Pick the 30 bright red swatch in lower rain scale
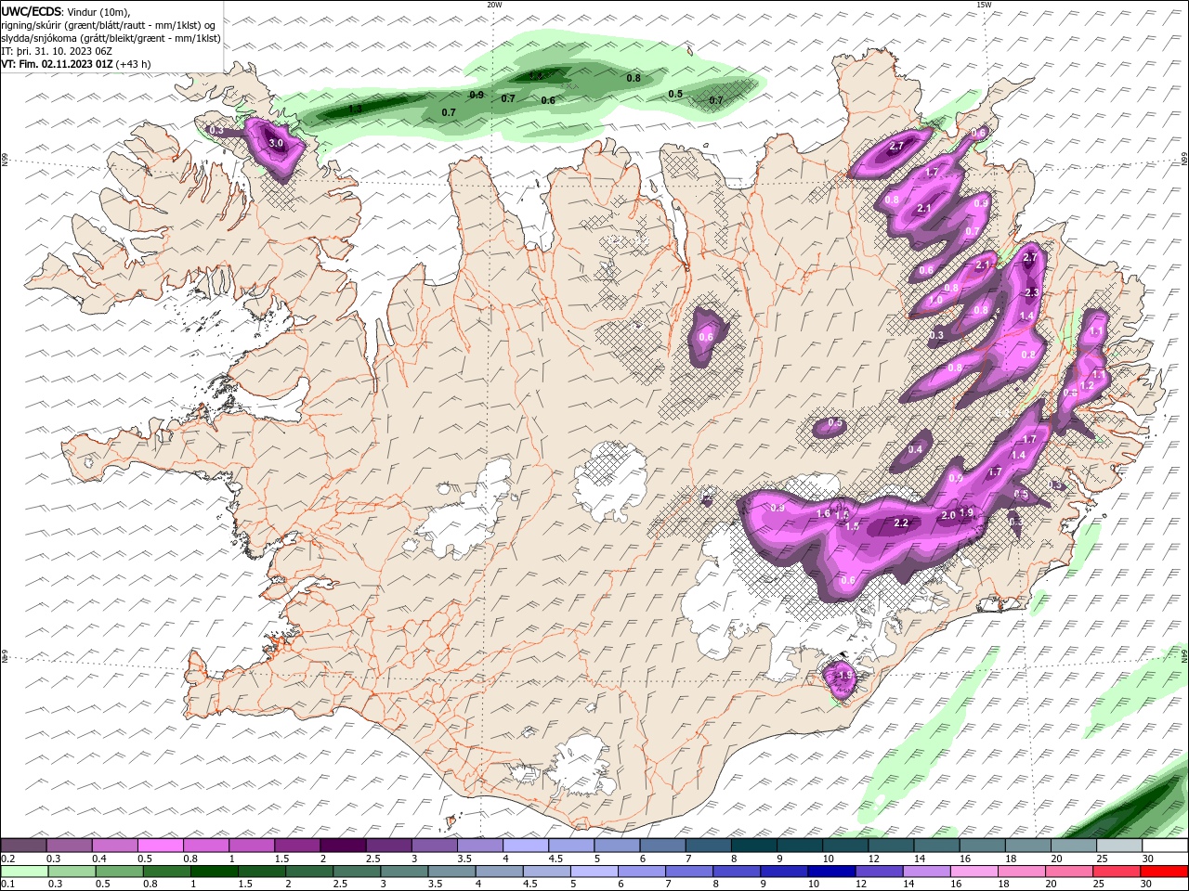1189x891 pixels. point(1165,872)
